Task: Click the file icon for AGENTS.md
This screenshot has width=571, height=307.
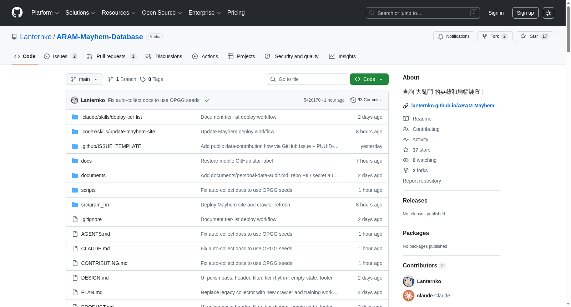Action: (x=75, y=234)
